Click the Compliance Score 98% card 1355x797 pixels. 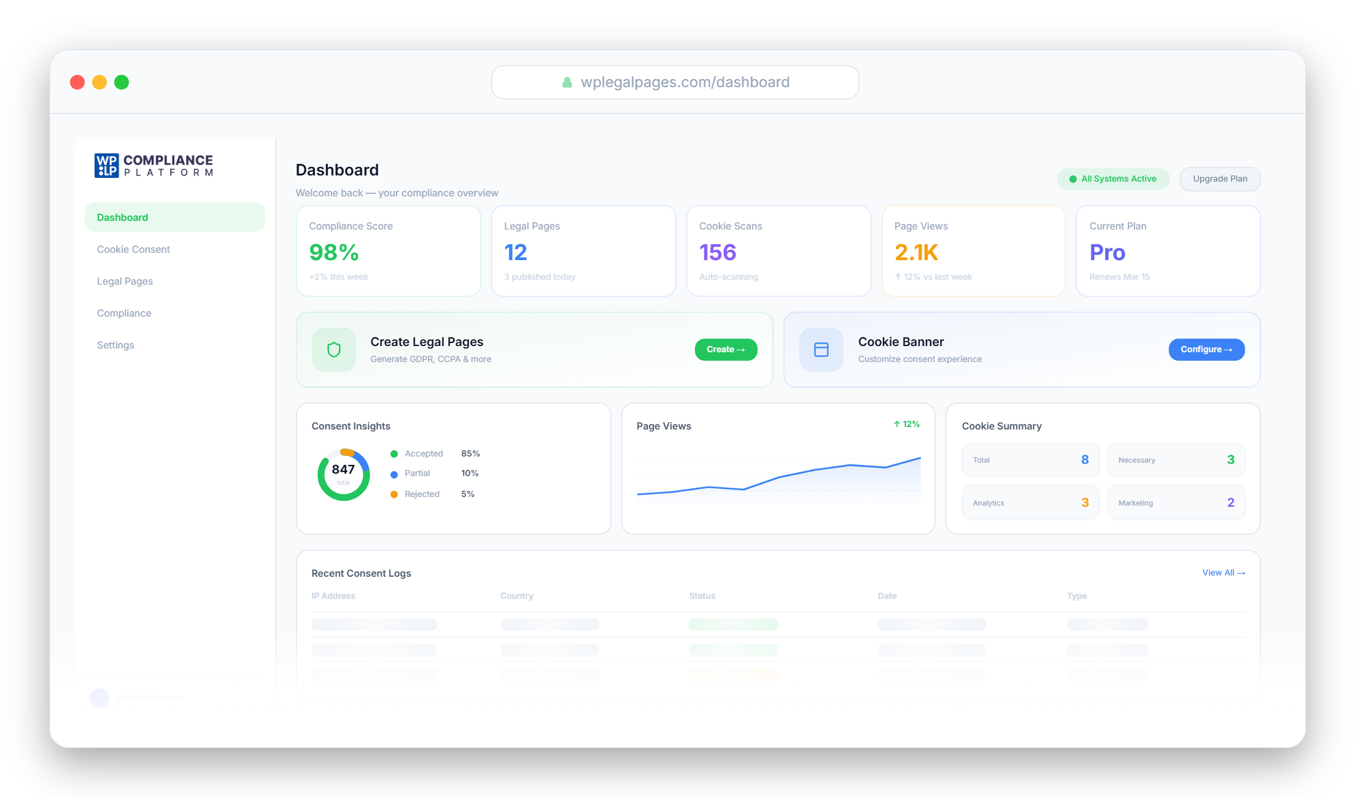point(388,251)
